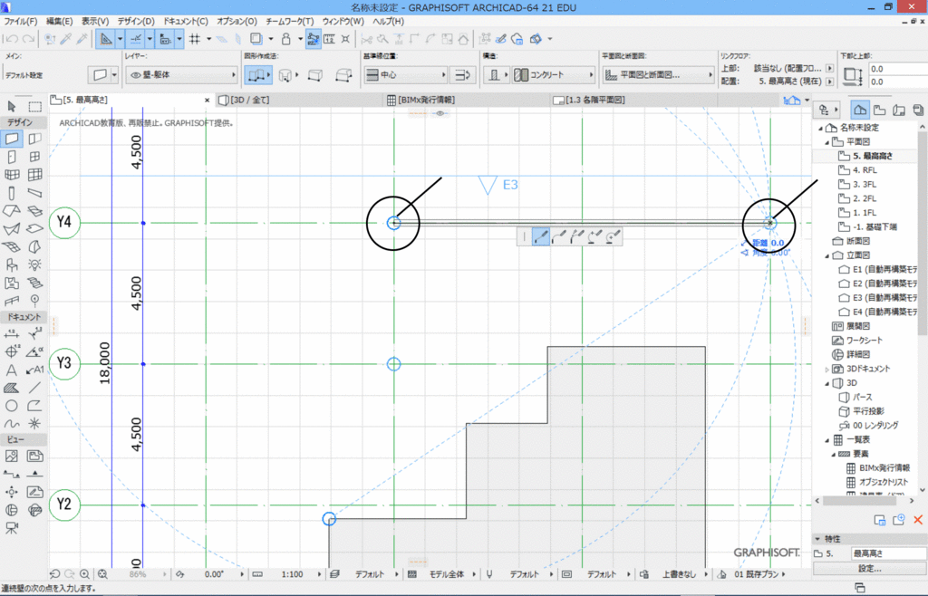
Task: Toggle visibility of the 壁-躯体 layer eye icon
Action: (x=134, y=74)
